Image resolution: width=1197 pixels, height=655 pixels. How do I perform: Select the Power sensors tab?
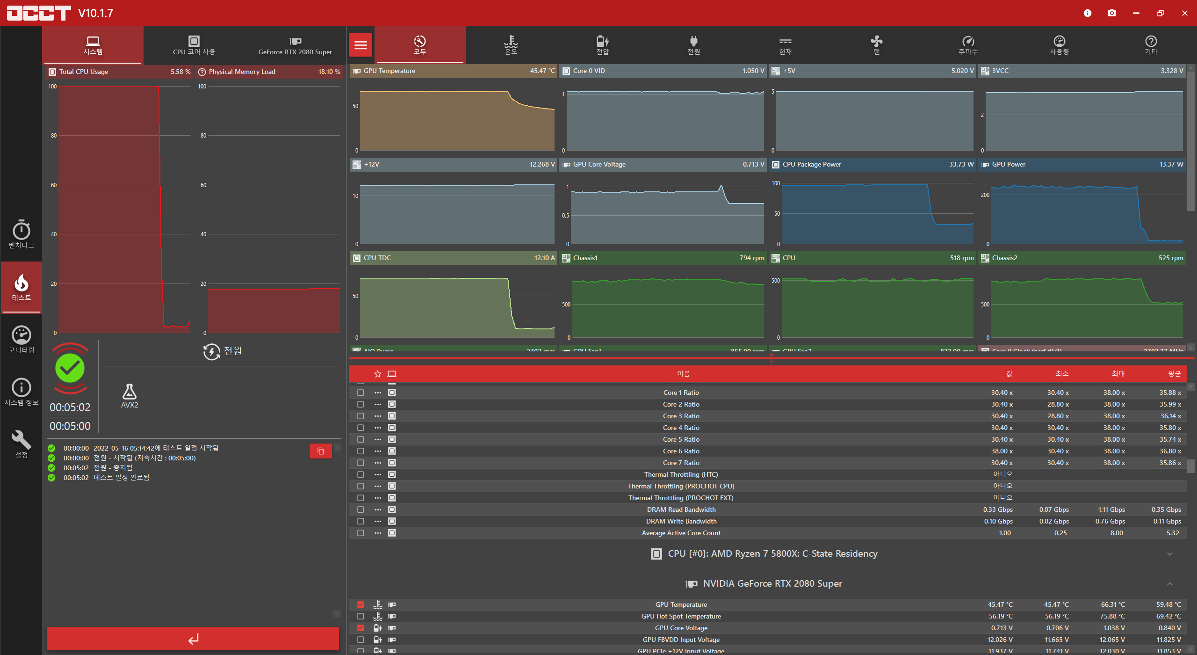pyautogui.click(x=694, y=45)
